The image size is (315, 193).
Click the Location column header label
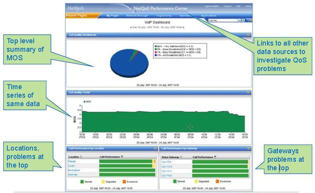pyautogui.click(x=74, y=157)
